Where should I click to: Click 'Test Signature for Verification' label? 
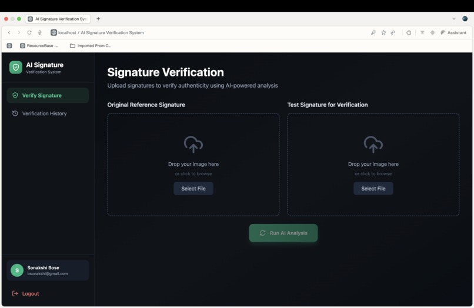(x=328, y=105)
